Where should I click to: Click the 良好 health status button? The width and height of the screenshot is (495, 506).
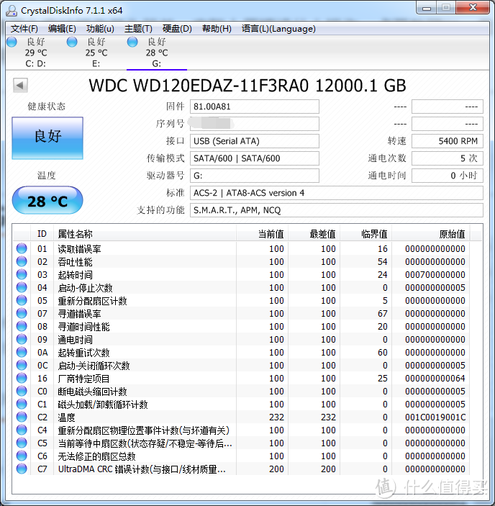click(47, 138)
